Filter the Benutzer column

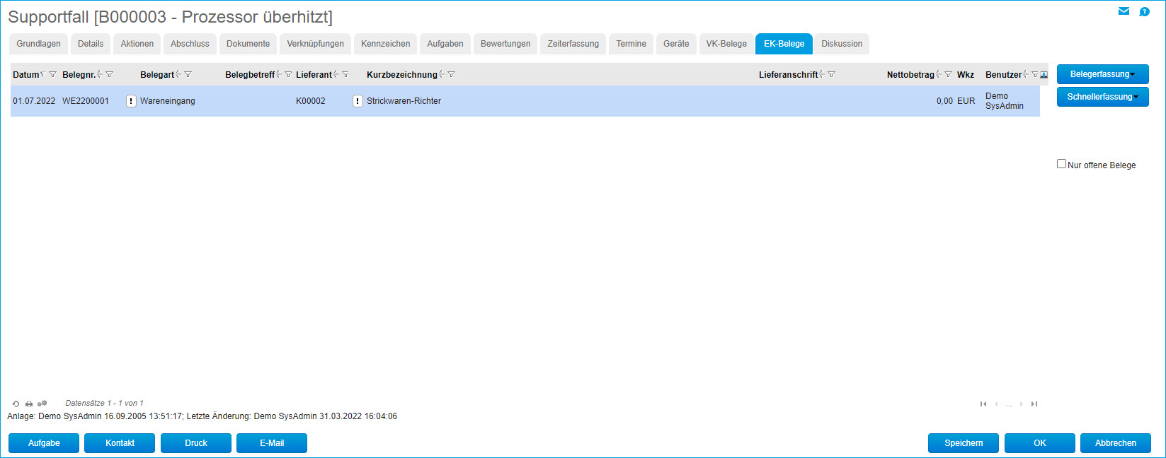tap(1034, 74)
